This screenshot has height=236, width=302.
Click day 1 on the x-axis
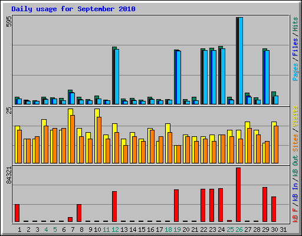click(x=19, y=230)
